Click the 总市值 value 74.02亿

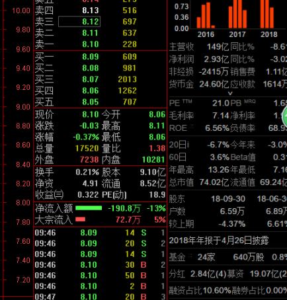tap(214, 182)
